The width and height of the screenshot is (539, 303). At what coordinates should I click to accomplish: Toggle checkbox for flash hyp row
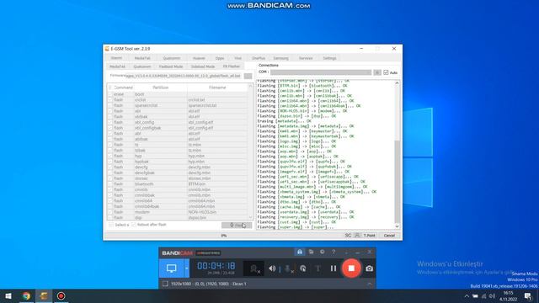click(110, 156)
